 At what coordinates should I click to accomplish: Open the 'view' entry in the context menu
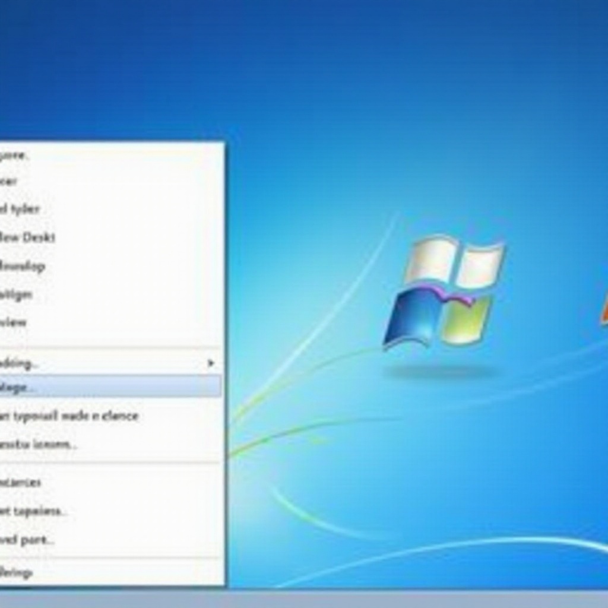110,322
